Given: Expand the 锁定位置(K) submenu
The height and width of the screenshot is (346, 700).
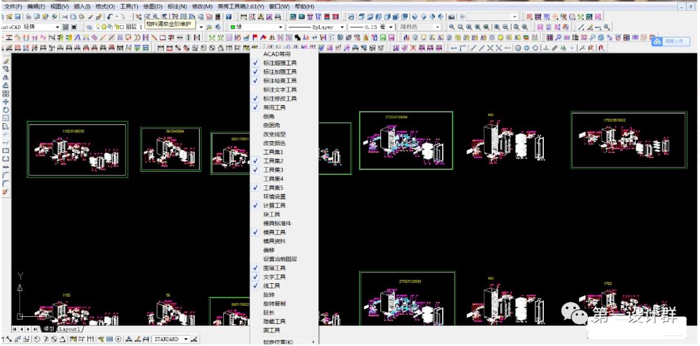Looking at the screenshot, I should [283, 342].
